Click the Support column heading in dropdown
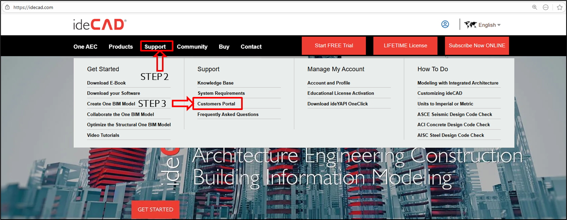Image resolution: width=567 pixels, height=220 pixels. pos(208,69)
